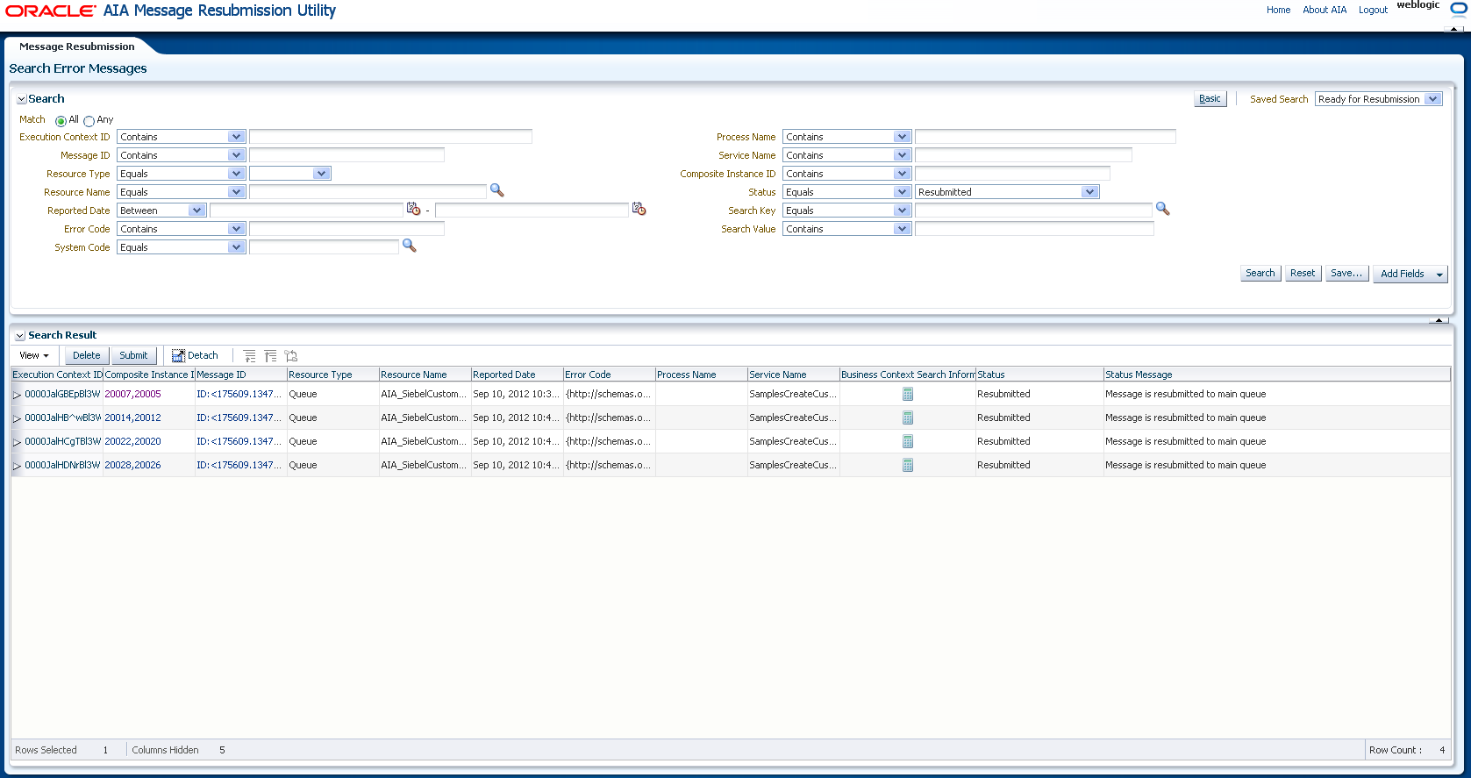
Task: Open the Message ID operator dropdown
Action: (181, 155)
